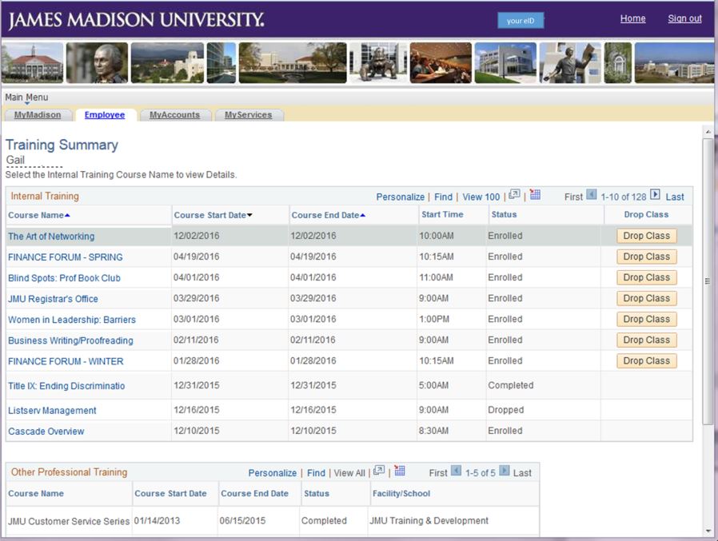
Task: Click Personalize in Other Professional Training
Action: coord(273,473)
